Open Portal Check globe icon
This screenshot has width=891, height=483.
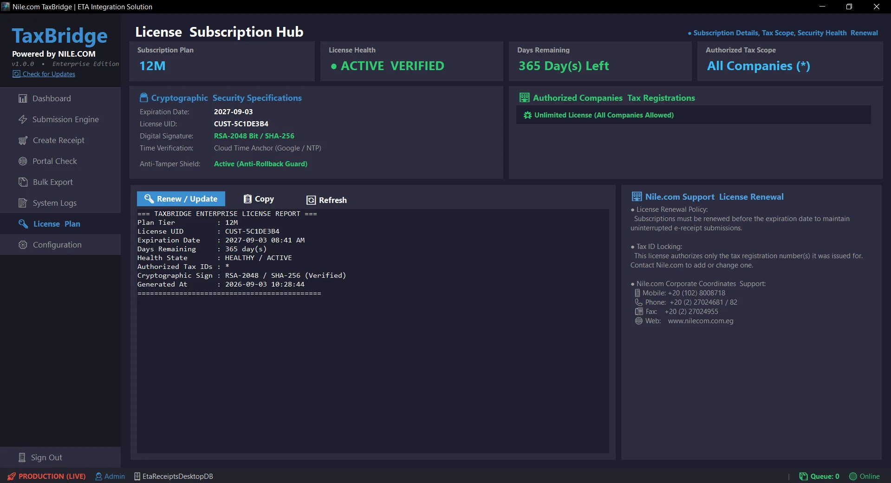(23, 161)
